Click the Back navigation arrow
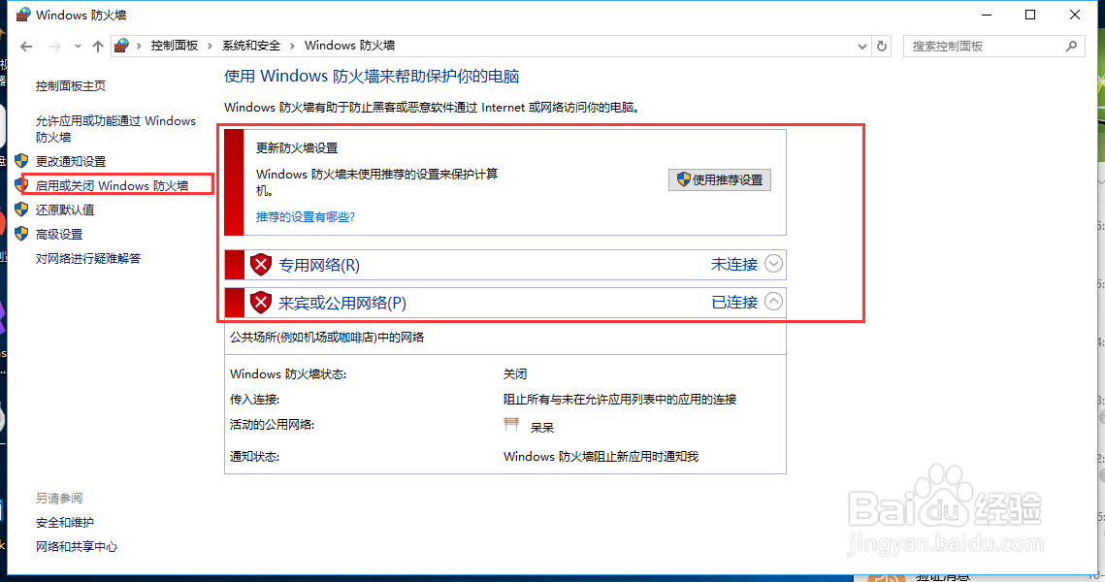 click(x=27, y=47)
